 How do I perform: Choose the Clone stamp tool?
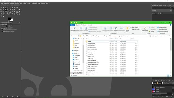[12, 14]
